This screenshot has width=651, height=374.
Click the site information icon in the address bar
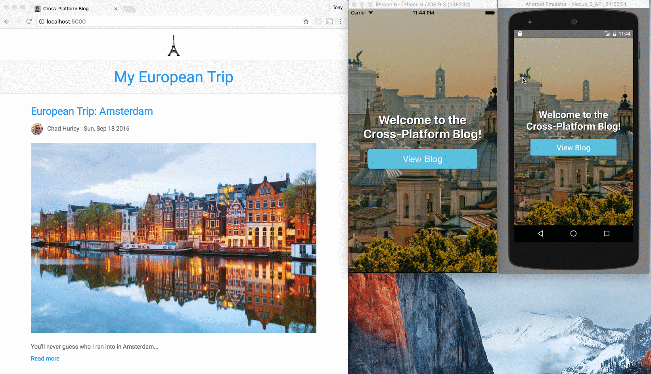click(42, 22)
